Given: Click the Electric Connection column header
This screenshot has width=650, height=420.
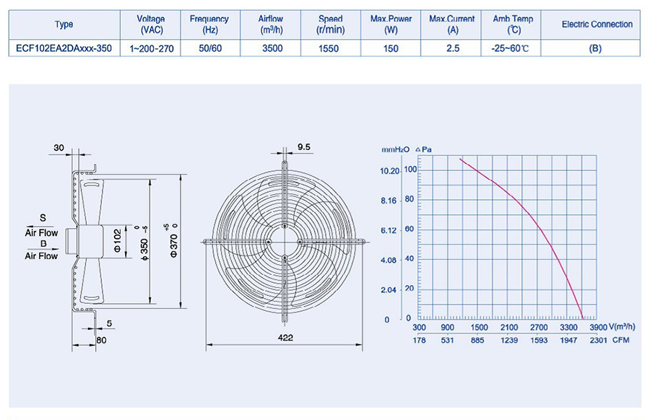Looking at the screenshot, I should click(597, 25).
